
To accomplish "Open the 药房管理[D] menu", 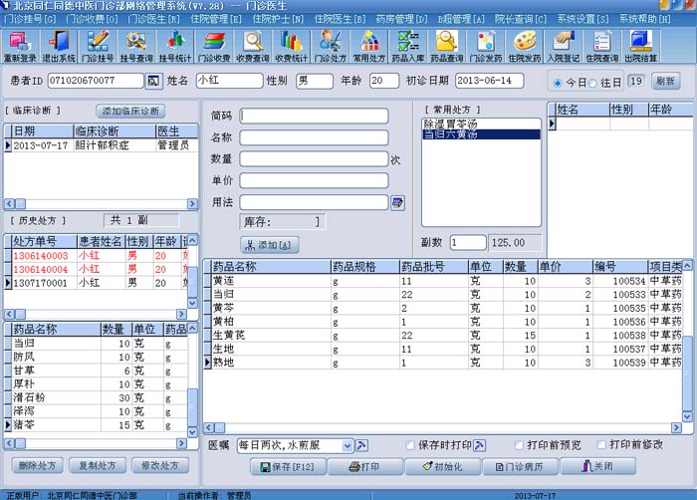I will pyautogui.click(x=402, y=19).
